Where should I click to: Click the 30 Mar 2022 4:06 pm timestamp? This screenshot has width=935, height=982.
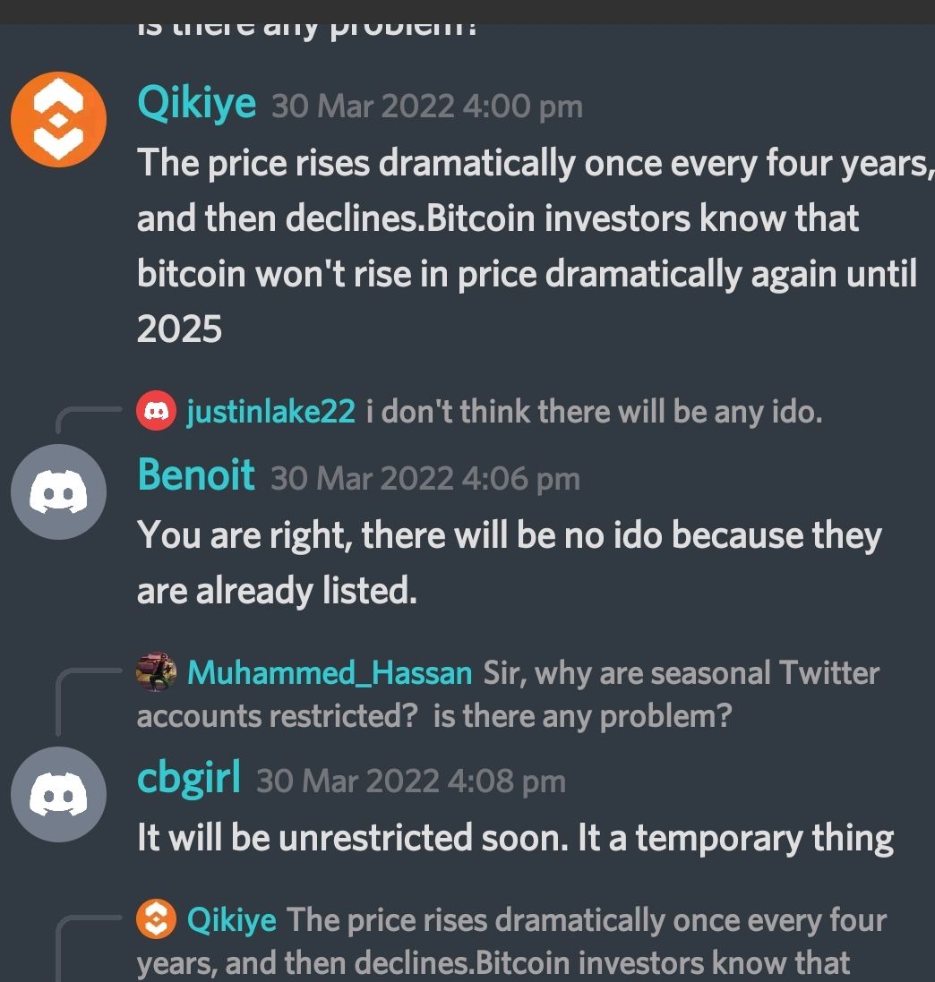point(425,479)
